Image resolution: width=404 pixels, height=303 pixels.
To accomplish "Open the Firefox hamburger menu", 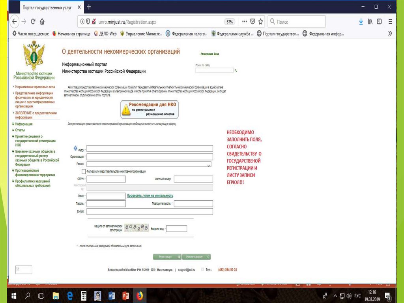I will click(x=390, y=22).
